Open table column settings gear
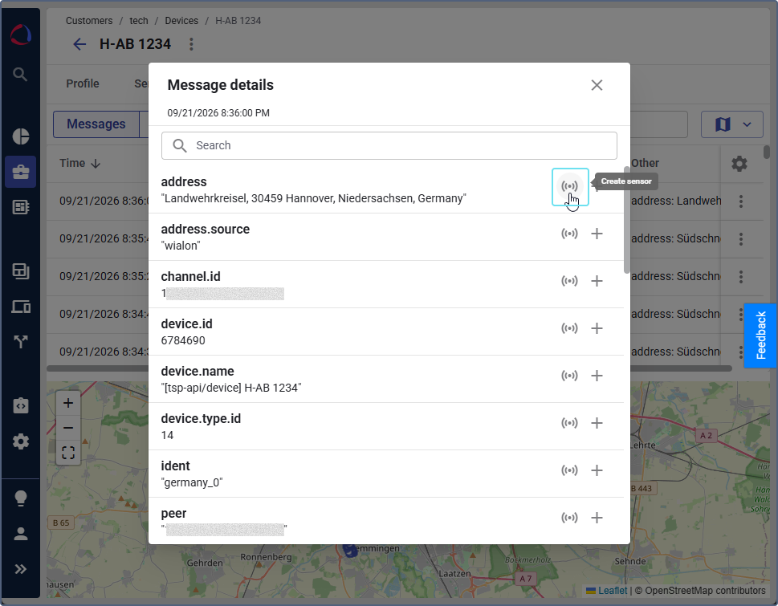Viewport: 778px width, 606px height. click(739, 163)
